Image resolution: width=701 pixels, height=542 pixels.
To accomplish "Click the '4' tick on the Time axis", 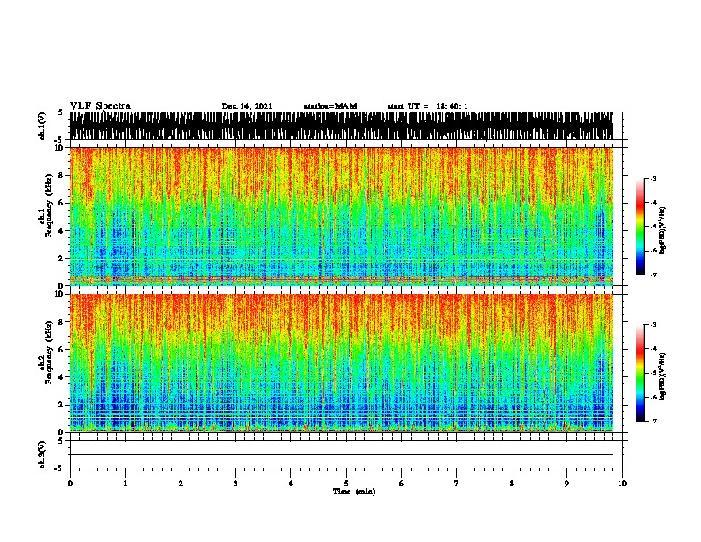I will click(x=291, y=484).
